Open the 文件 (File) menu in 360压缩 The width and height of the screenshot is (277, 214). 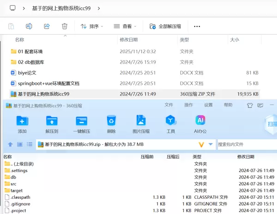coord(169,105)
